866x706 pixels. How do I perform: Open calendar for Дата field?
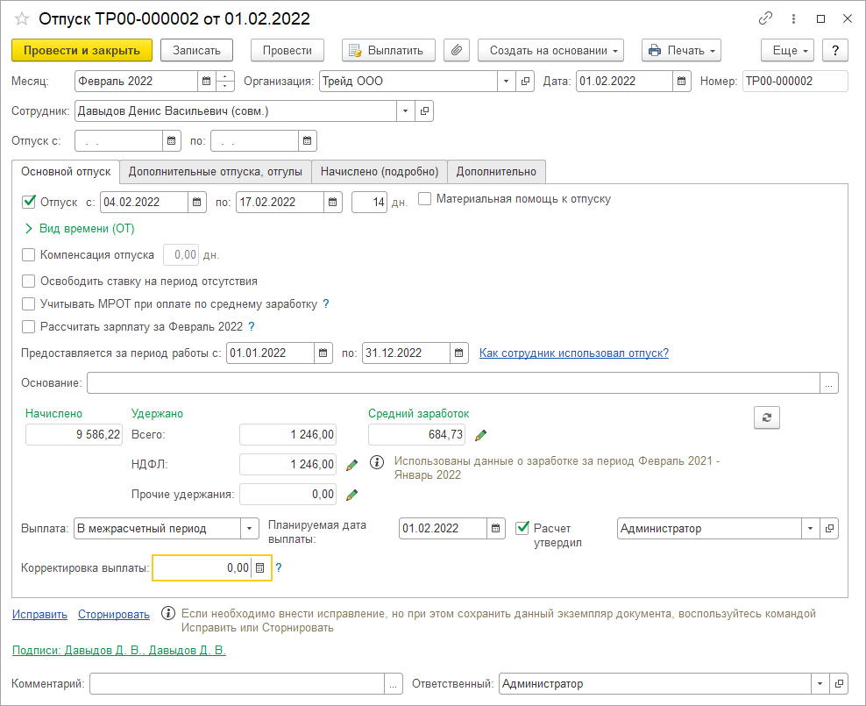click(x=682, y=82)
